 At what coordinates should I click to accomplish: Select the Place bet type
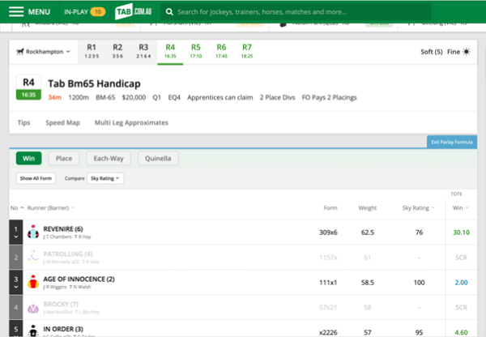click(64, 159)
